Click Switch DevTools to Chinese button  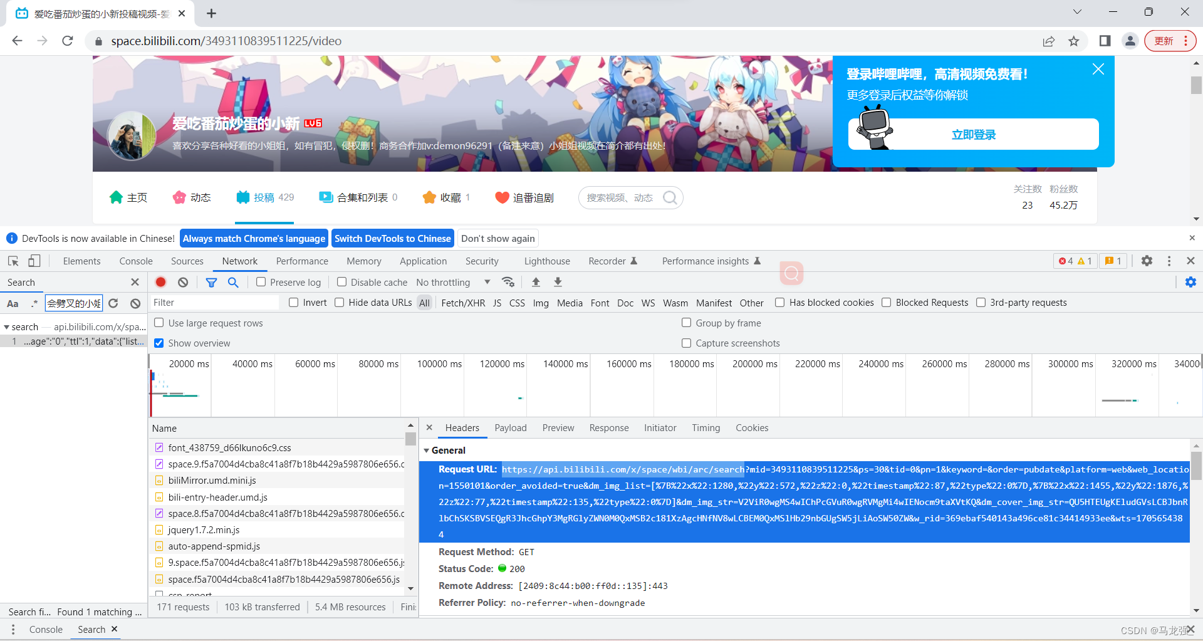coord(393,239)
